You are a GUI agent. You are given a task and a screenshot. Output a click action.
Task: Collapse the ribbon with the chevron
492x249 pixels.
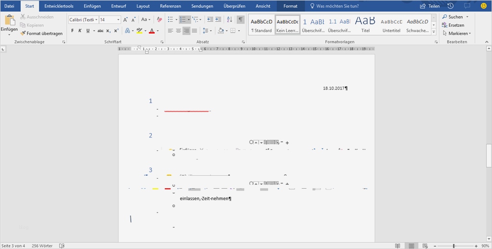487,42
